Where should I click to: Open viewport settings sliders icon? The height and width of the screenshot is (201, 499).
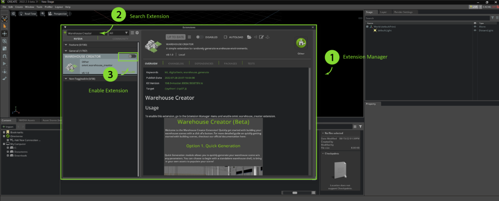click(13, 14)
